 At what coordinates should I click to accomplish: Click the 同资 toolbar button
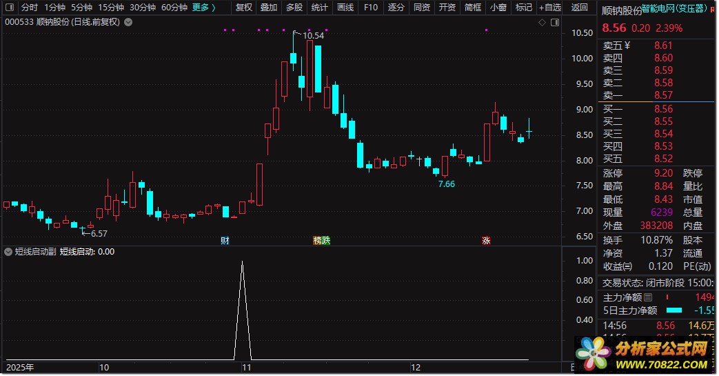pos(422,8)
